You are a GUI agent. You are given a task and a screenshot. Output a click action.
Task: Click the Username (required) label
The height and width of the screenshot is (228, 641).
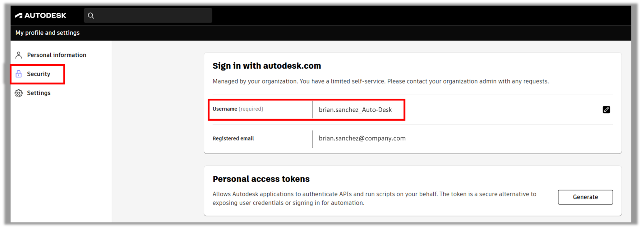(x=237, y=109)
